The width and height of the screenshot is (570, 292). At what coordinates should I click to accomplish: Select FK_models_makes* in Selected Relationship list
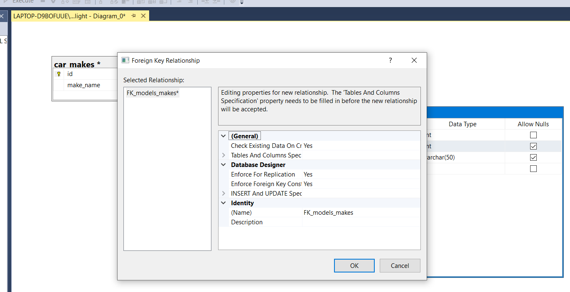pyautogui.click(x=152, y=93)
